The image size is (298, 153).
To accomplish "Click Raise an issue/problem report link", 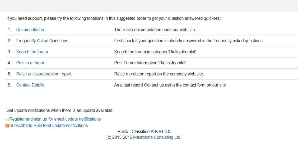I will coord(44,74).
